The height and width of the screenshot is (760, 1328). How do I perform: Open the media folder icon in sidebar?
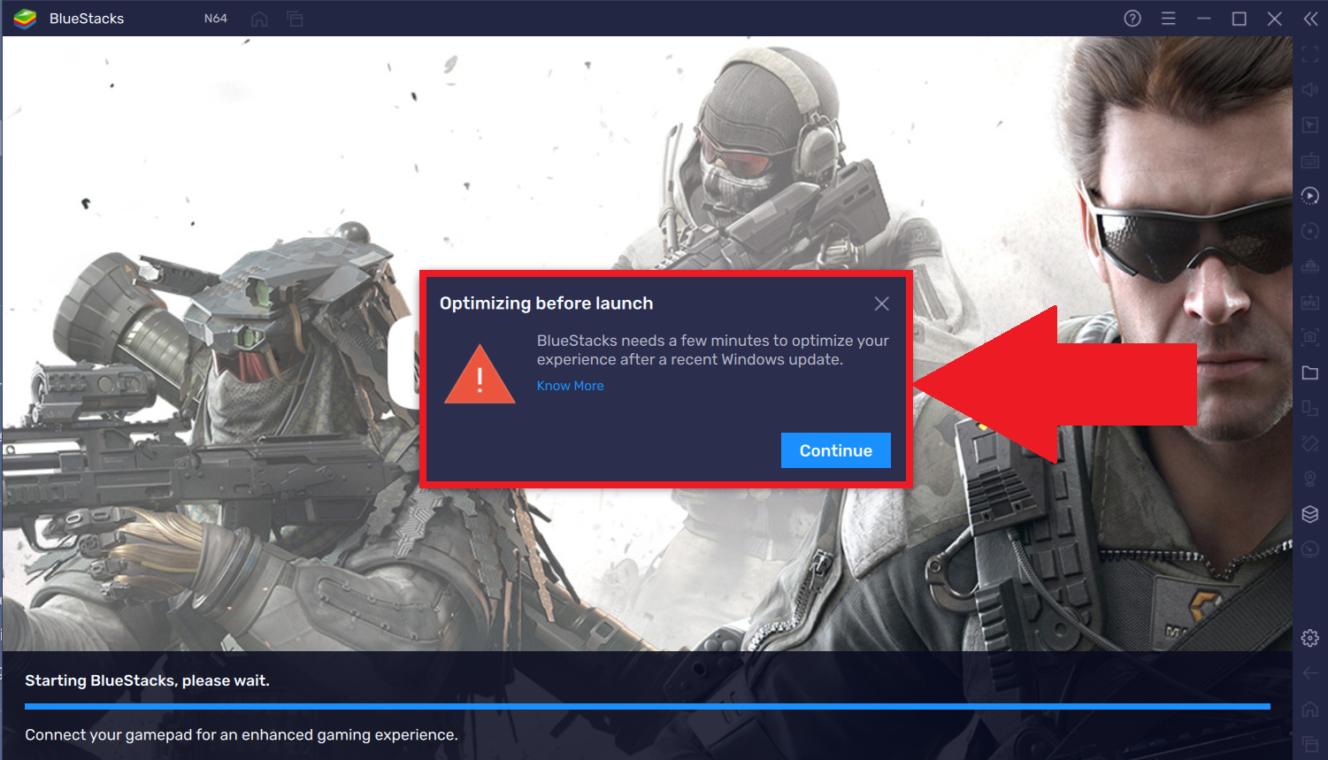coord(1310,372)
